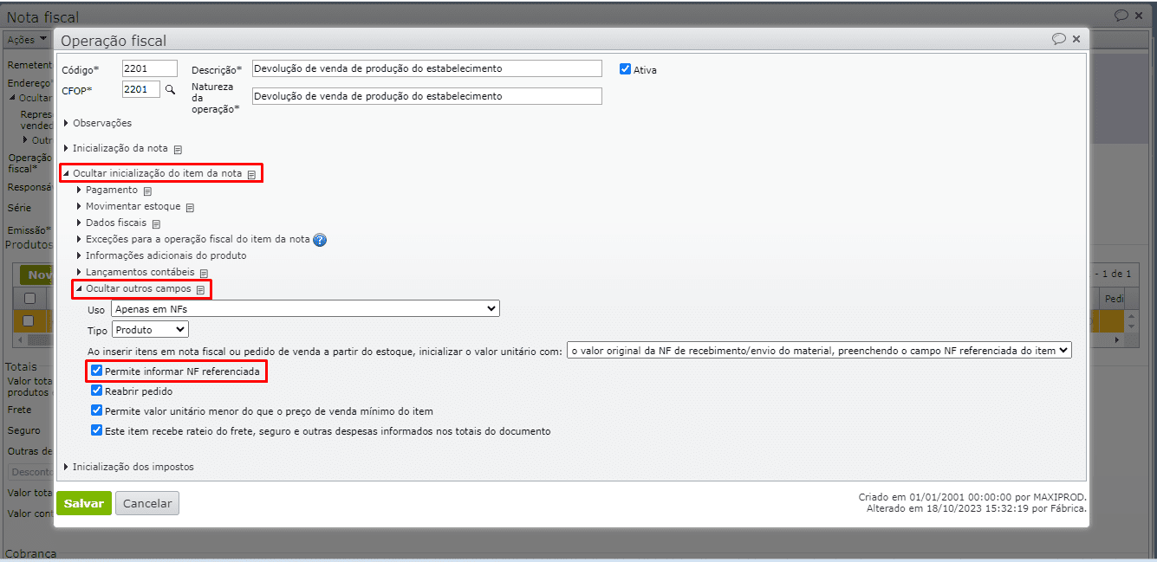Open the Tipo dropdown showing Produto
Screen dimensions: 1157x562
click(x=151, y=330)
